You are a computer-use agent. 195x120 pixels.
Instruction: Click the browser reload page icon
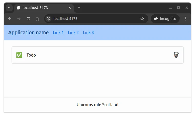[28, 19]
